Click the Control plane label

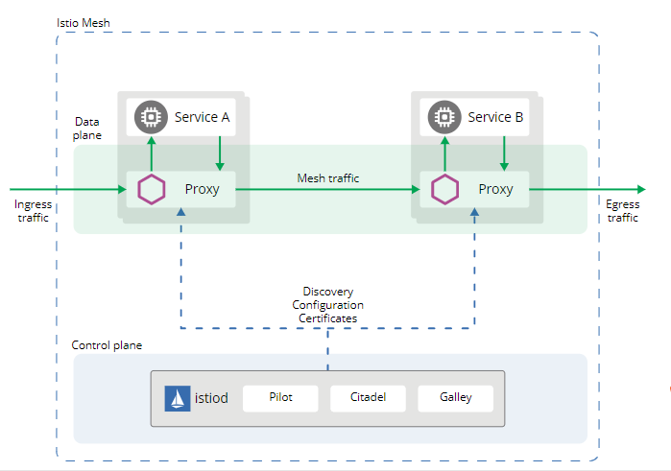[107, 345]
